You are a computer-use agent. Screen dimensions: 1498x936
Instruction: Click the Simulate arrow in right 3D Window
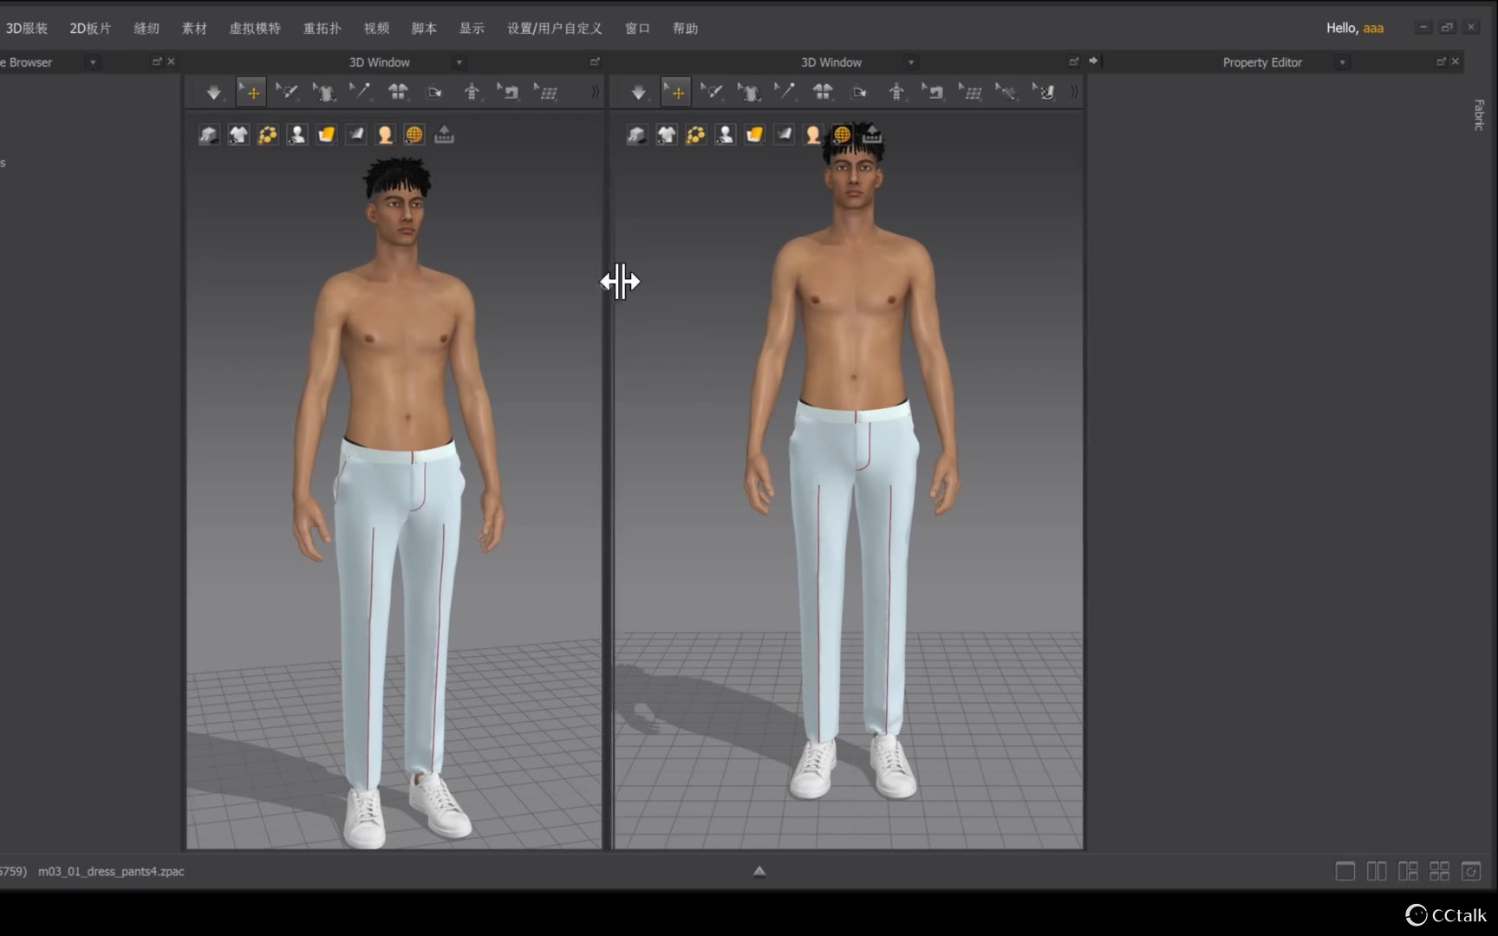(x=639, y=92)
